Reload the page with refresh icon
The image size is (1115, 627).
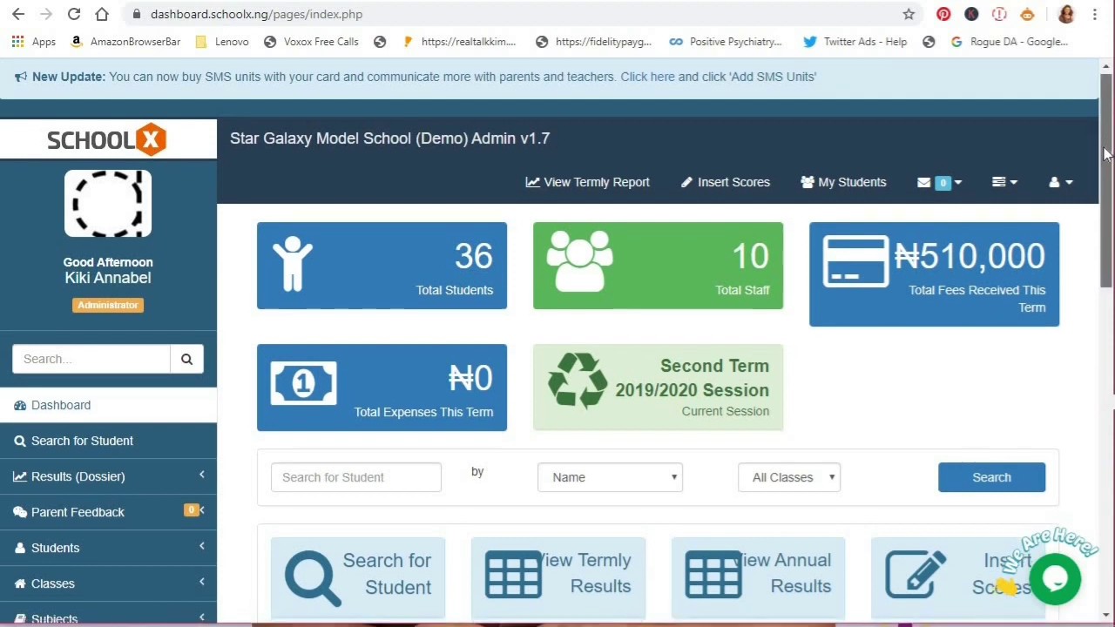74,14
